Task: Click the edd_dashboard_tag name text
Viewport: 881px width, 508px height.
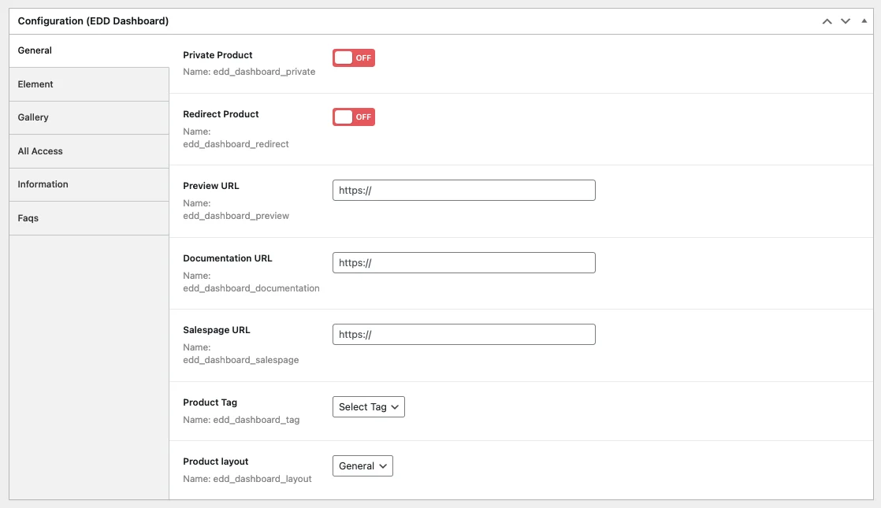Action: 256,420
